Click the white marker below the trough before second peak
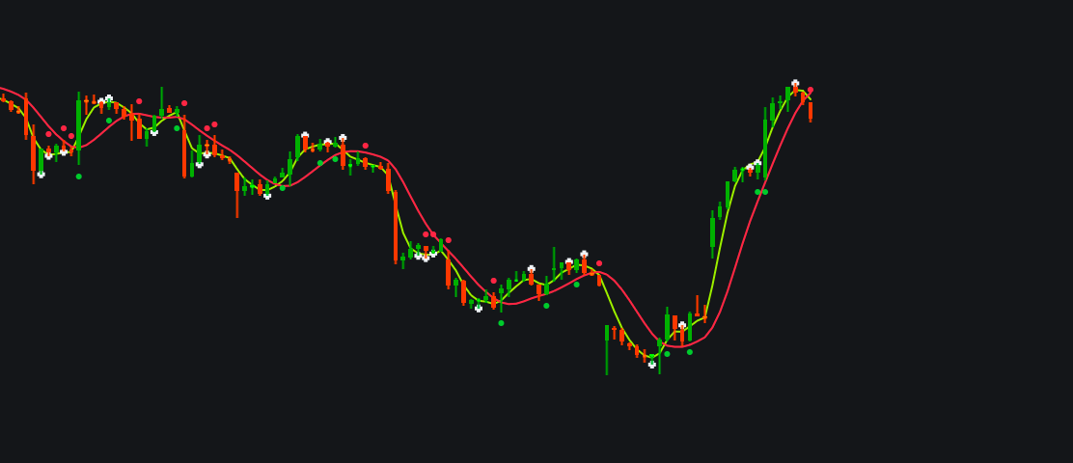Image resolution: width=1073 pixels, height=463 pixels. point(267,196)
